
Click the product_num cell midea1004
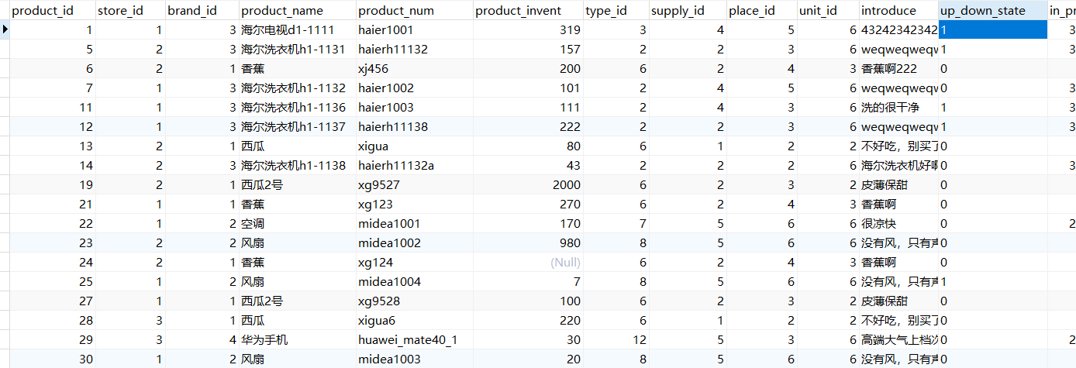(x=414, y=281)
